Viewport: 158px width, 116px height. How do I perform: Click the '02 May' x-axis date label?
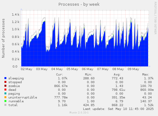[26, 69]
